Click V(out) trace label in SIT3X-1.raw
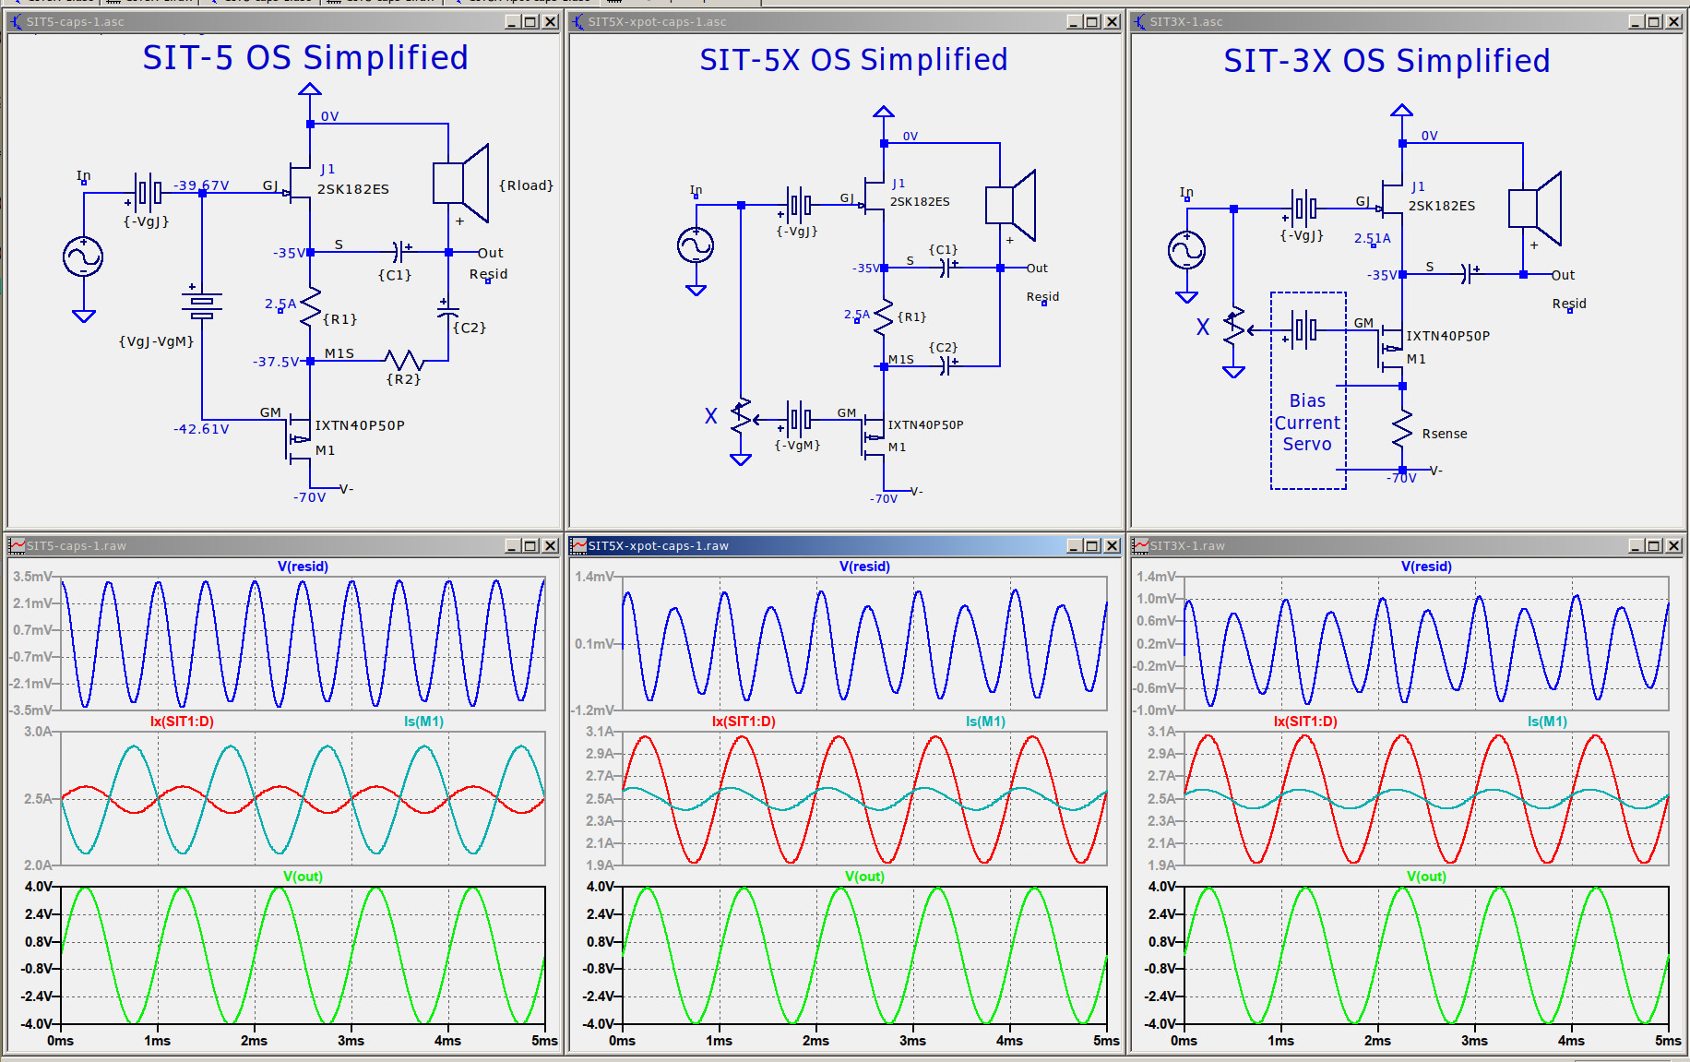Image resolution: width=1690 pixels, height=1062 pixels. point(1426,877)
